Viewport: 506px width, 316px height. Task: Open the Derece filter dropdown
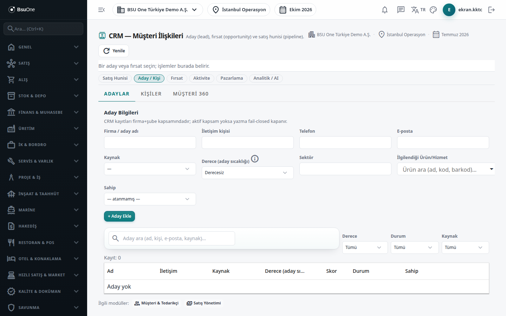[x=365, y=248]
